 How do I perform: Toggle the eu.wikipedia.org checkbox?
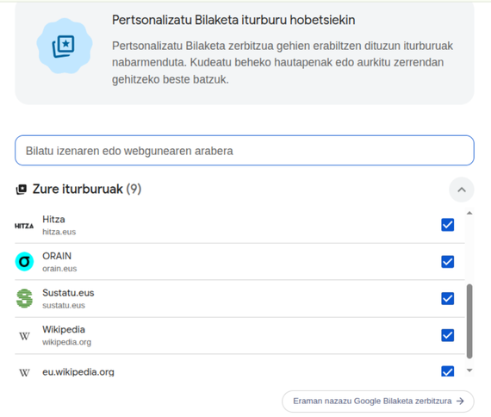click(x=447, y=371)
